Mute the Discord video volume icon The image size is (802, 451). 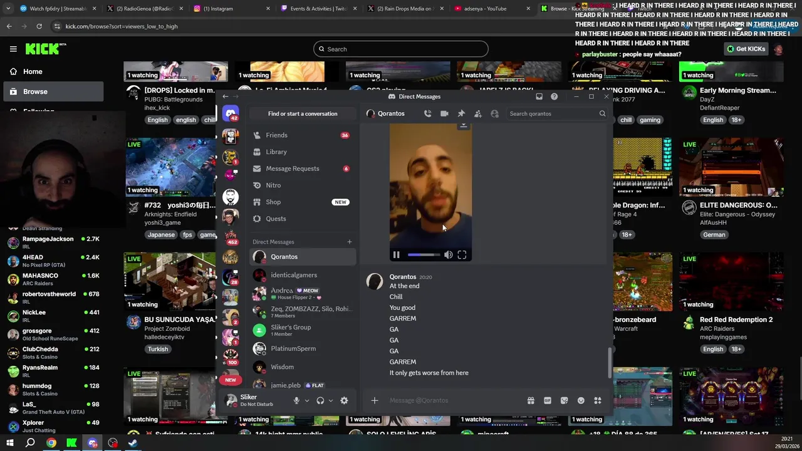[x=448, y=255]
